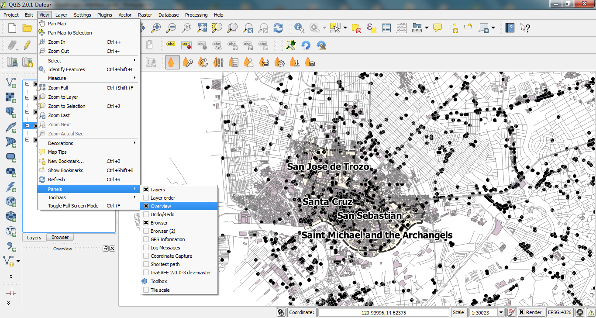Choose Pan Map to Selection
Screen dimensions: 596x318
pyautogui.click(x=88, y=33)
